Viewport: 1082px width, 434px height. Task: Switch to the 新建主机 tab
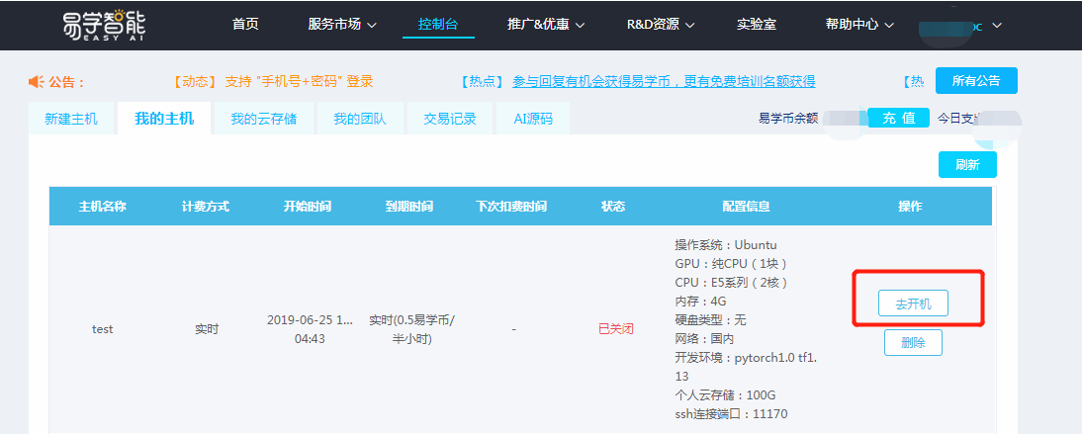click(71, 119)
